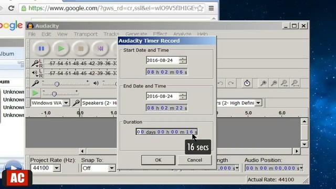The image size is (336, 189).
Task: Open the selection length format dropdown arrow
Action: (237, 168)
